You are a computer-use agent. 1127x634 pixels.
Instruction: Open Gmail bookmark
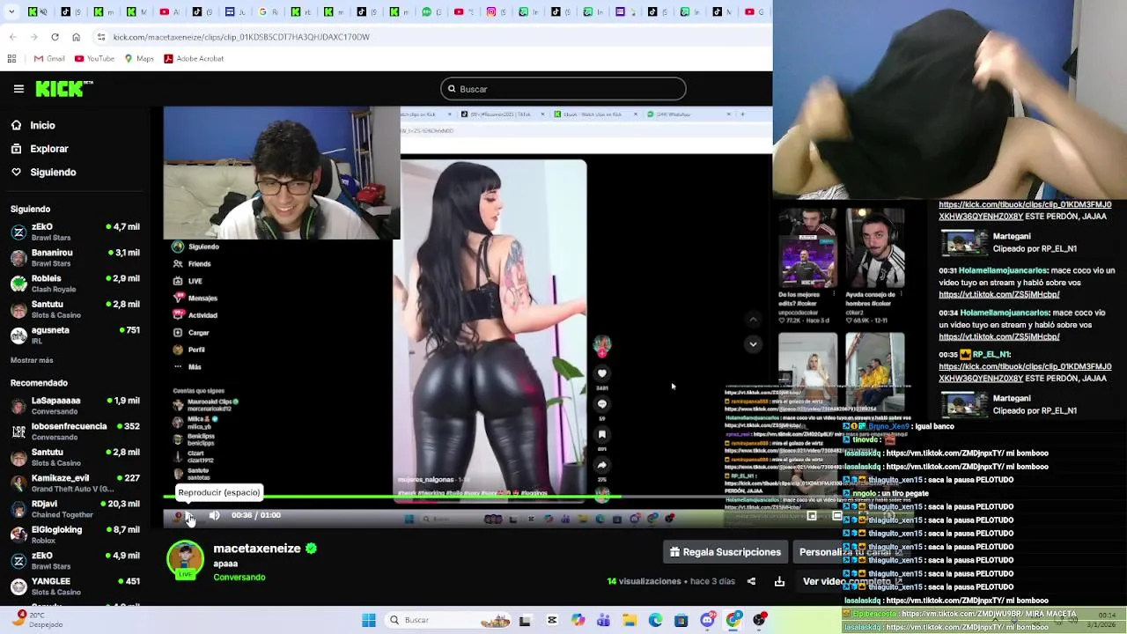tap(49, 59)
